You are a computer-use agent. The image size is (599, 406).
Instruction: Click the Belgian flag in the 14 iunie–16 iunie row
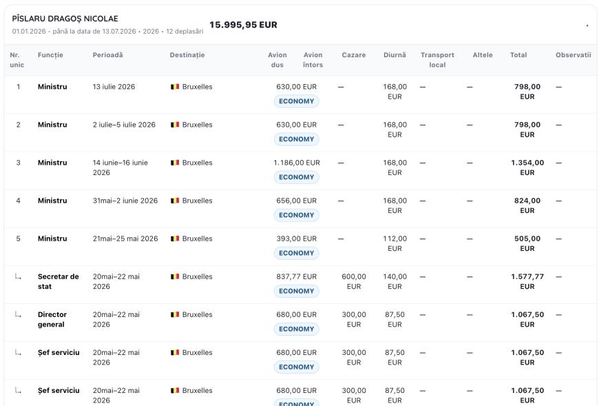(175, 163)
